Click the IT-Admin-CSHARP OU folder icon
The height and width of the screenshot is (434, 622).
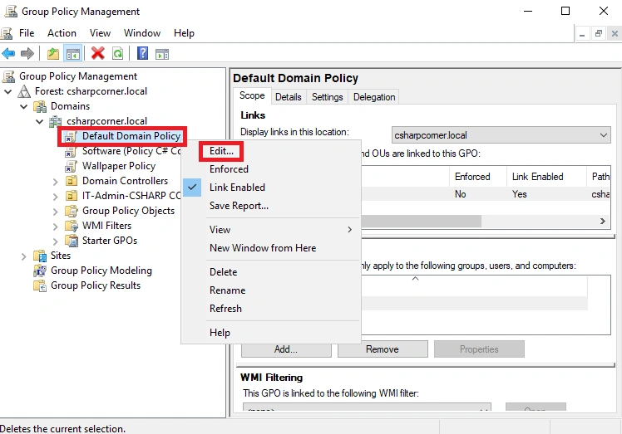pos(71,196)
